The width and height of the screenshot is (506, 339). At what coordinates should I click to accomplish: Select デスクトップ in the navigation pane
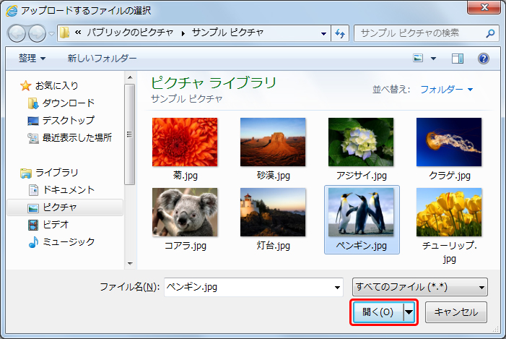click(67, 120)
